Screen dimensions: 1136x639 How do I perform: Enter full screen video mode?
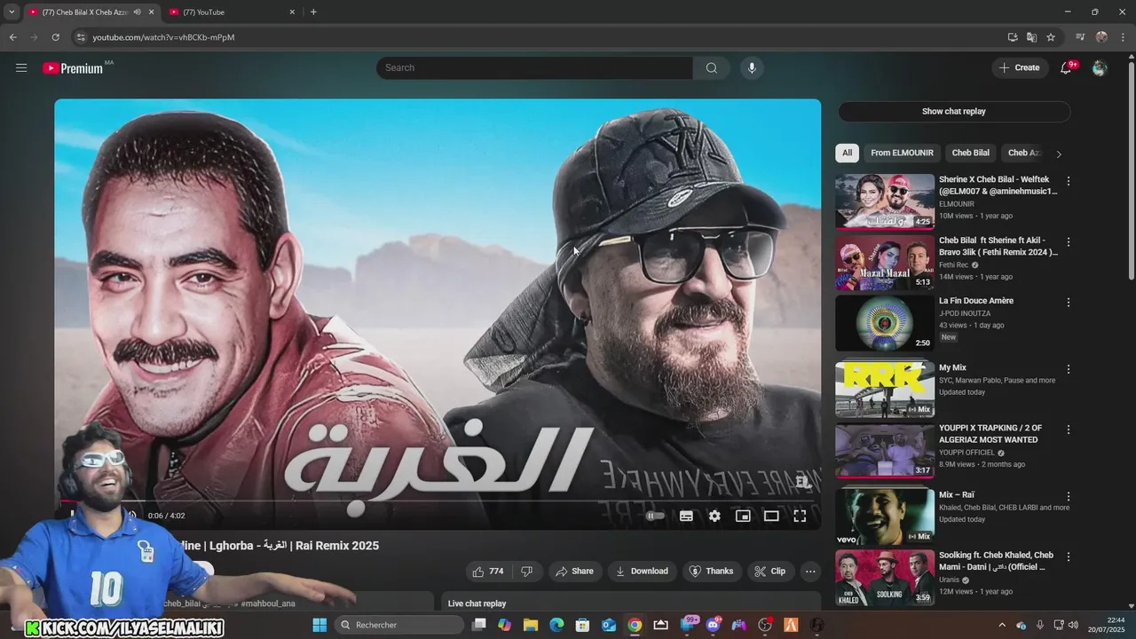tap(800, 516)
